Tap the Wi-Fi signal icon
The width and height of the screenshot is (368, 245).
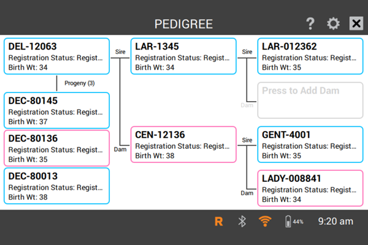point(264,222)
